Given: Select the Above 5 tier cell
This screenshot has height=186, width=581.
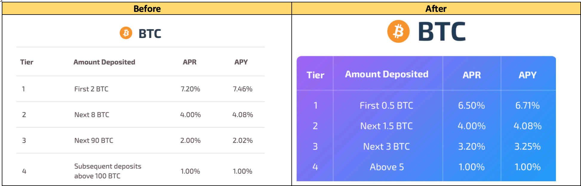Looking at the screenshot, I should point(387,167).
